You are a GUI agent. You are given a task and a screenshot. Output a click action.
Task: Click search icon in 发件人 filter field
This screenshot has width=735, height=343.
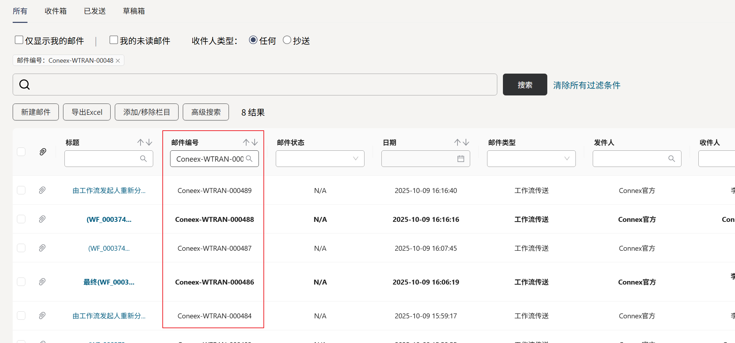pyautogui.click(x=672, y=159)
